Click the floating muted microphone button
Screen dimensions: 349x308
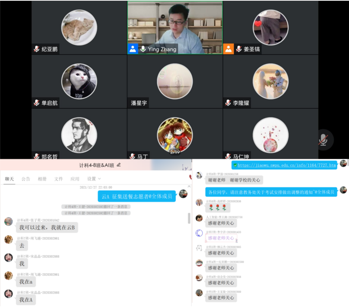(323, 140)
